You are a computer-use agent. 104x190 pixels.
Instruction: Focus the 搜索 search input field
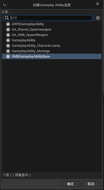48,18
